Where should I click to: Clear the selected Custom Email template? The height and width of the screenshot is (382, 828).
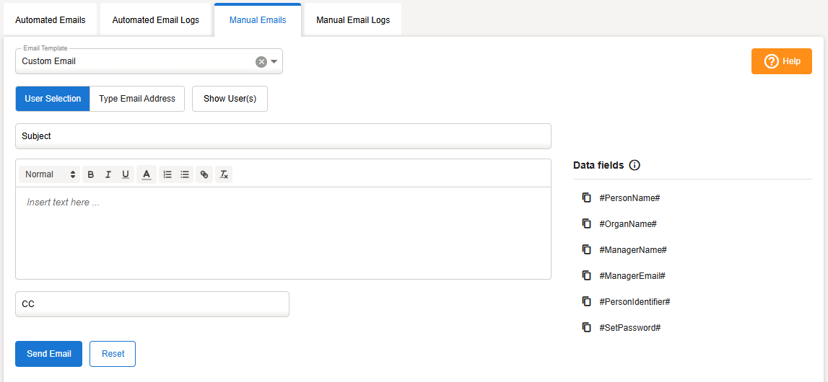click(x=261, y=62)
